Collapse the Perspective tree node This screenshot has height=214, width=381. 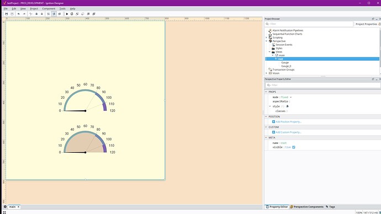pos(266,41)
